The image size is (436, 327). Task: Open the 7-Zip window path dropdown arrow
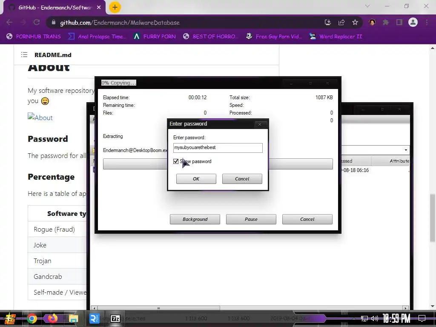[x=406, y=150]
